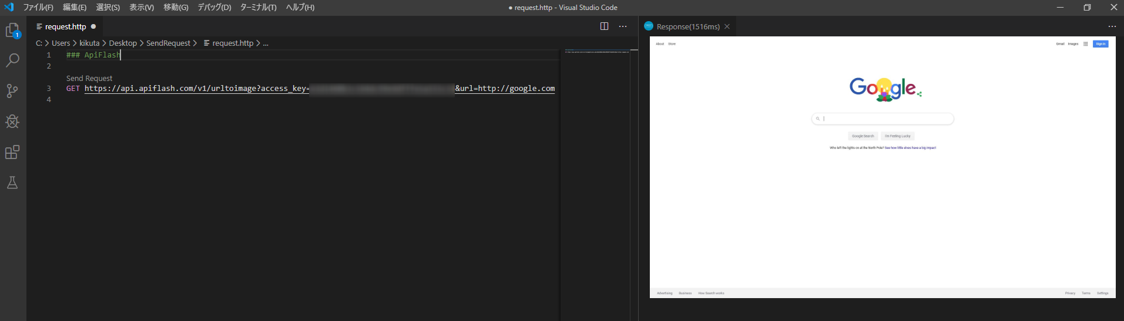Open More Actions for Response panel

1112,26
